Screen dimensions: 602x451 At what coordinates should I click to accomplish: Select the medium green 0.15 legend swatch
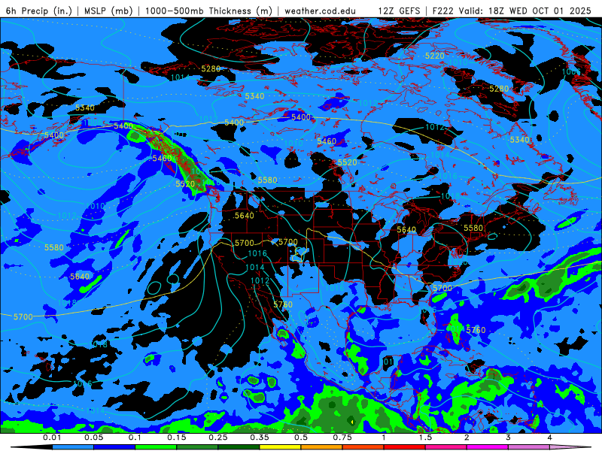[197, 447]
